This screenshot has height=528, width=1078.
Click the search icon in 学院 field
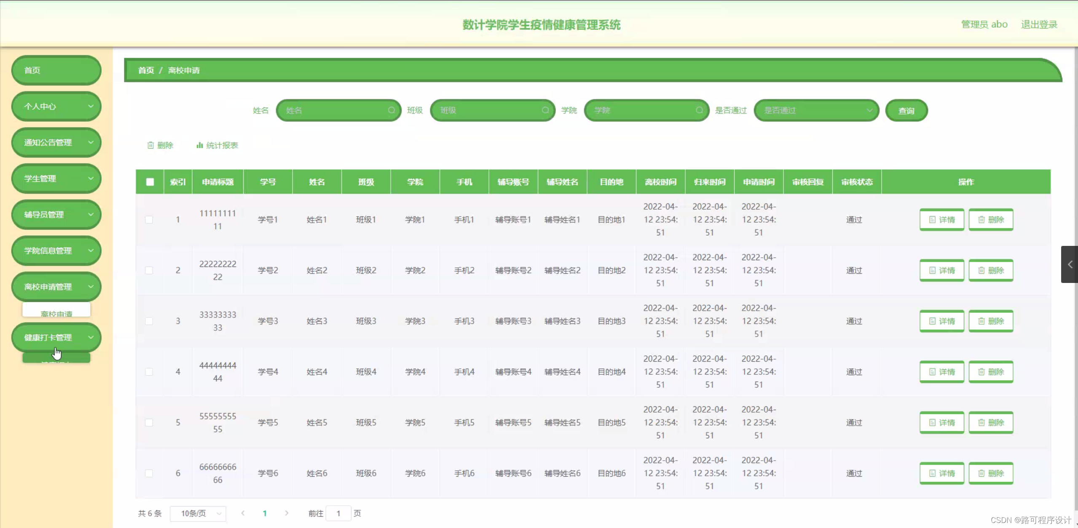pyautogui.click(x=699, y=110)
